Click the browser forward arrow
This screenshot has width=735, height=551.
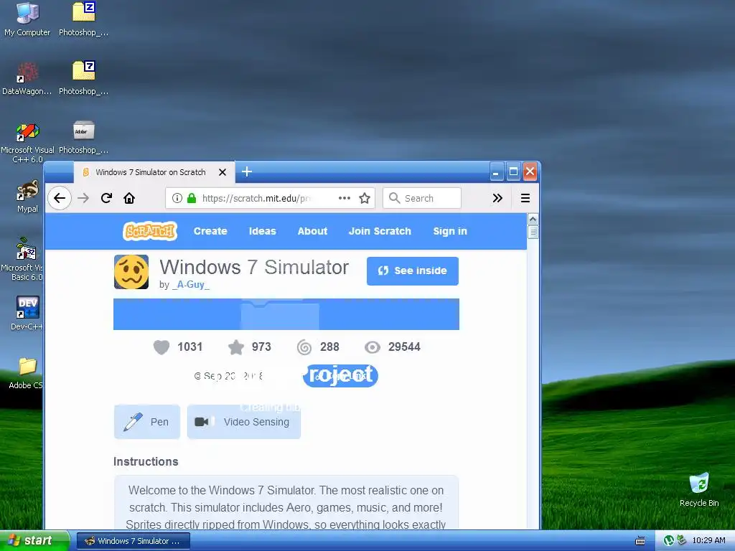[x=83, y=198]
